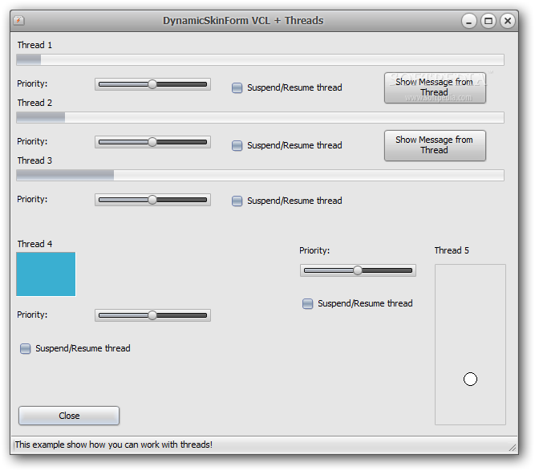Toggle Thread 1 Suspend/Resume checkbox
535x471 pixels.
(237, 87)
